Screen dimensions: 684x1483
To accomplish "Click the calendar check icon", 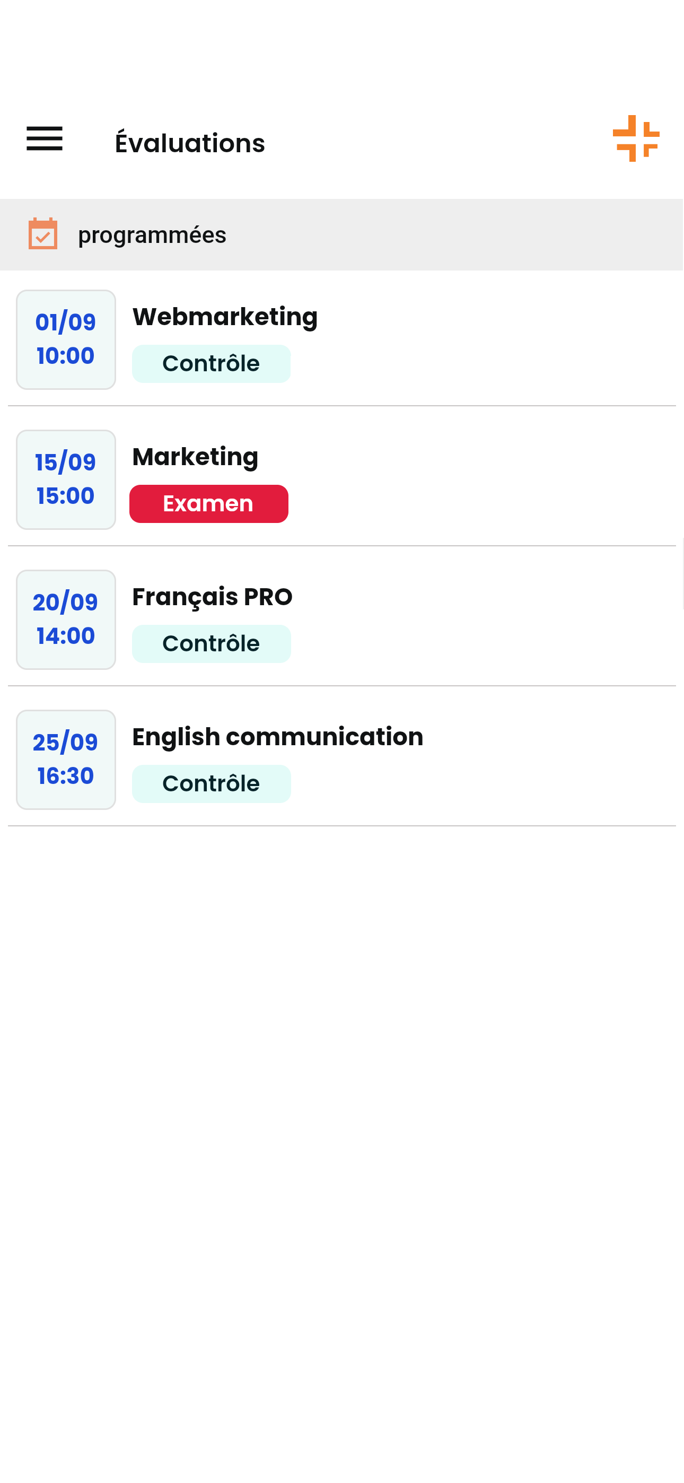I will [x=43, y=234].
